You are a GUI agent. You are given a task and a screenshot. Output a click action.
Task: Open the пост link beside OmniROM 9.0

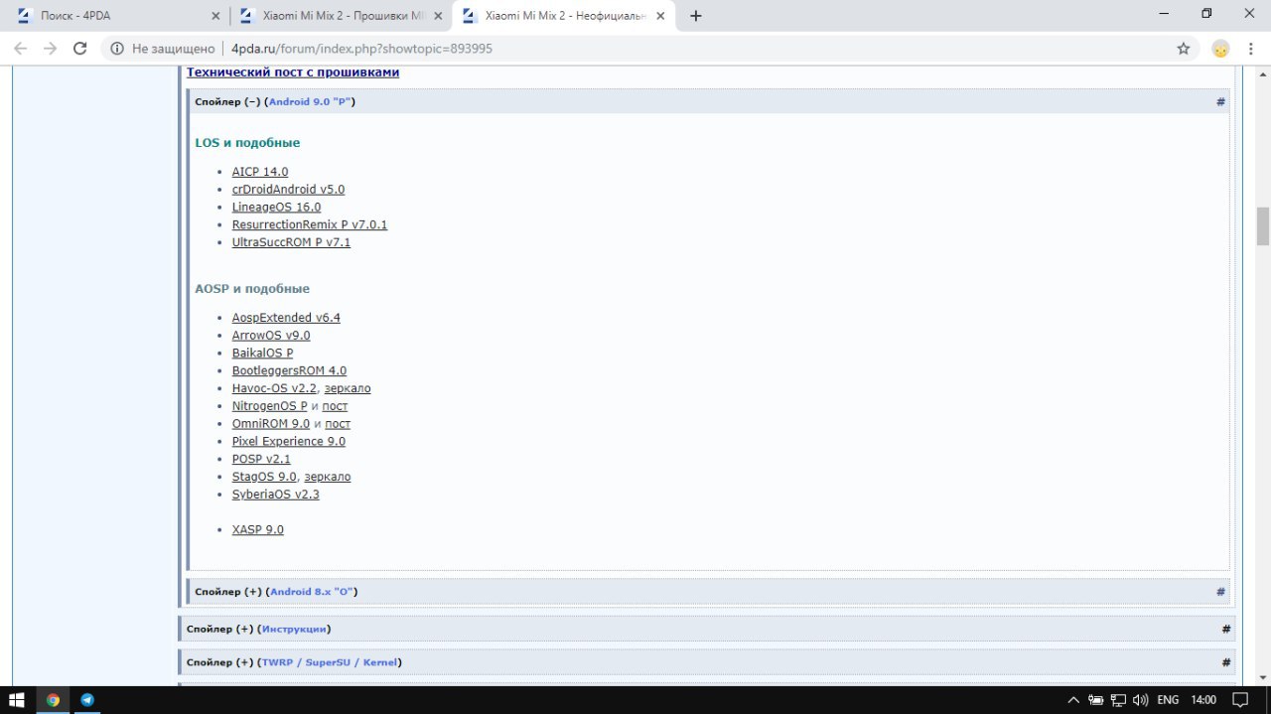tap(338, 424)
